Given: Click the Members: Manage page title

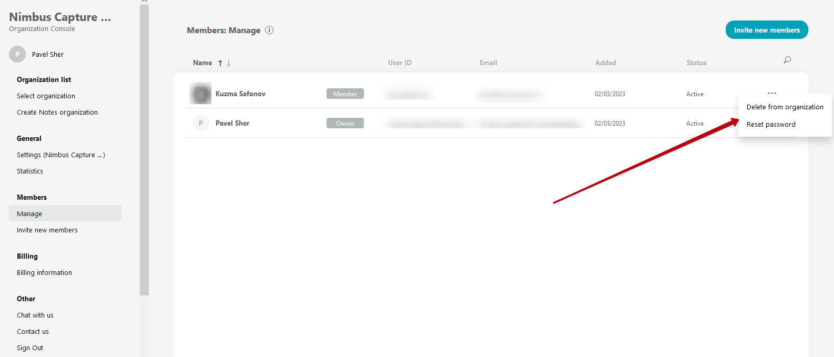Looking at the screenshot, I should pyautogui.click(x=223, y=30).
